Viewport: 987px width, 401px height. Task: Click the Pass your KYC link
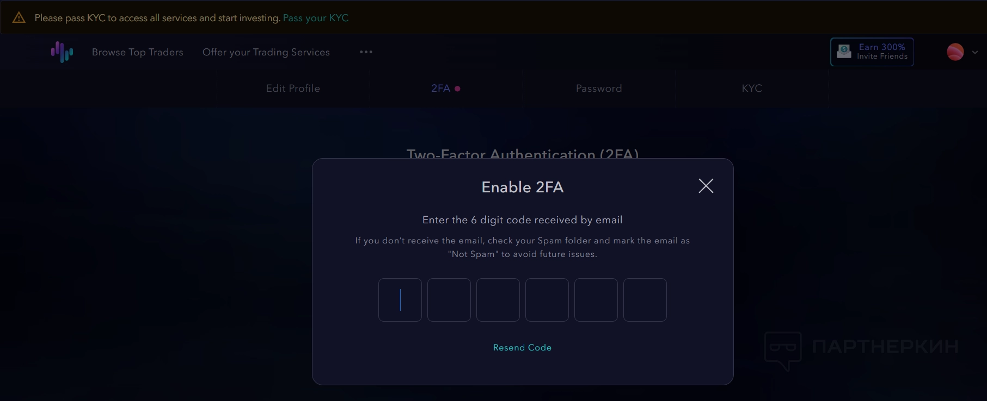(316, 18)
